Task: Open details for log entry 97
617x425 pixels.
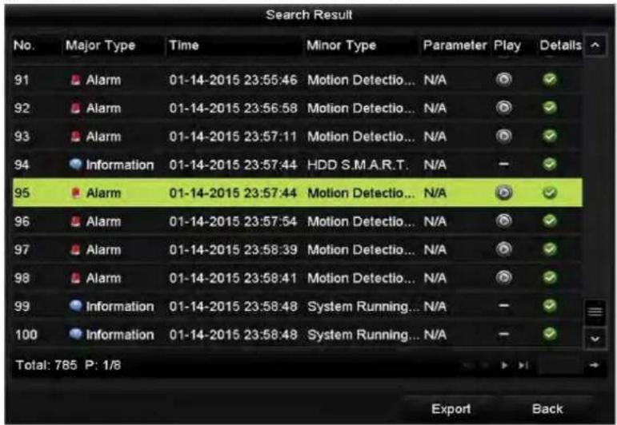Action: [550, 249]
